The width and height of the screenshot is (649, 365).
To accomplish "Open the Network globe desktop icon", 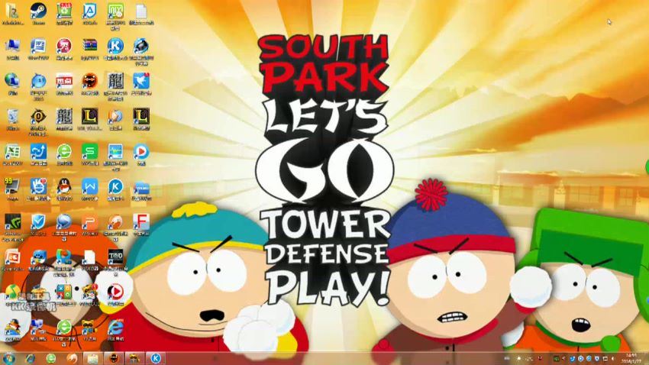I will click(x=12, y=81).
